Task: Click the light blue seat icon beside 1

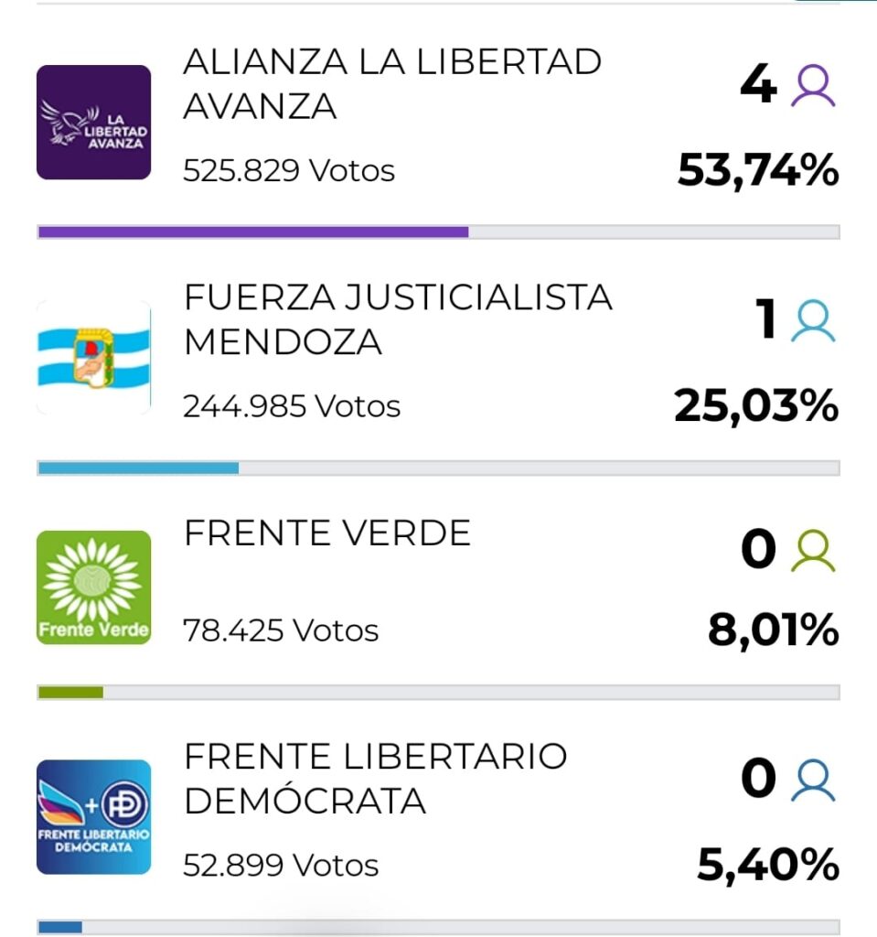Action: click(813, 322)
